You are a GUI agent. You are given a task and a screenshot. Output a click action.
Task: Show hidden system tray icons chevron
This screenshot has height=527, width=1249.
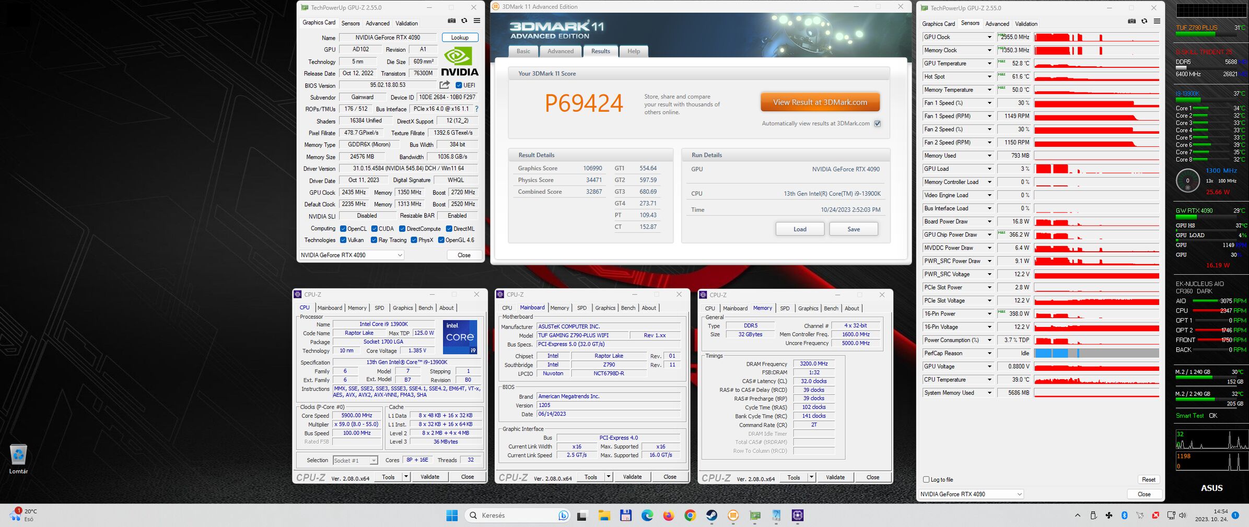click(1077, 516)
